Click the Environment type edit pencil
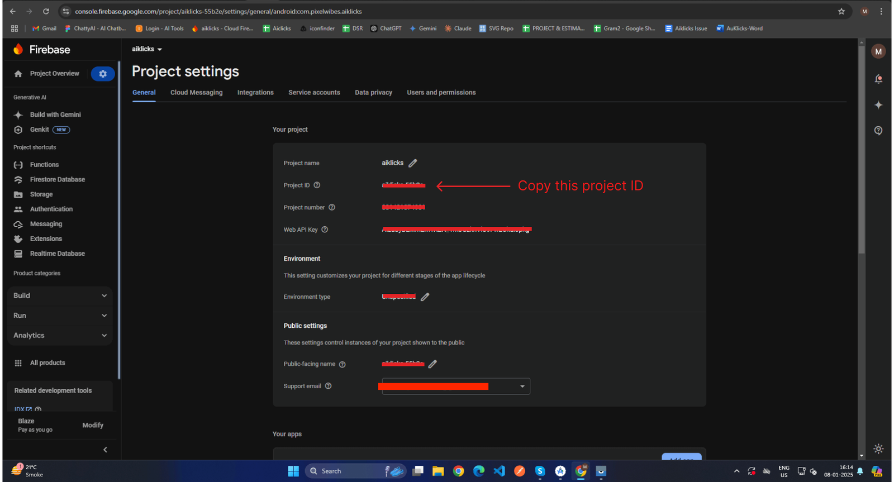 pyautogui.click(x=425, y=297)
